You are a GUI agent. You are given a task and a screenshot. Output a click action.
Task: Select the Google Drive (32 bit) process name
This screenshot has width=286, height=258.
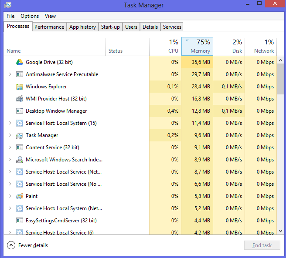(49, 62)
